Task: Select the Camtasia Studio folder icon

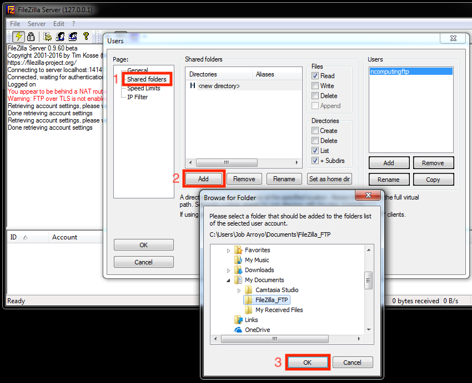Action: click(x=249, y=290)
